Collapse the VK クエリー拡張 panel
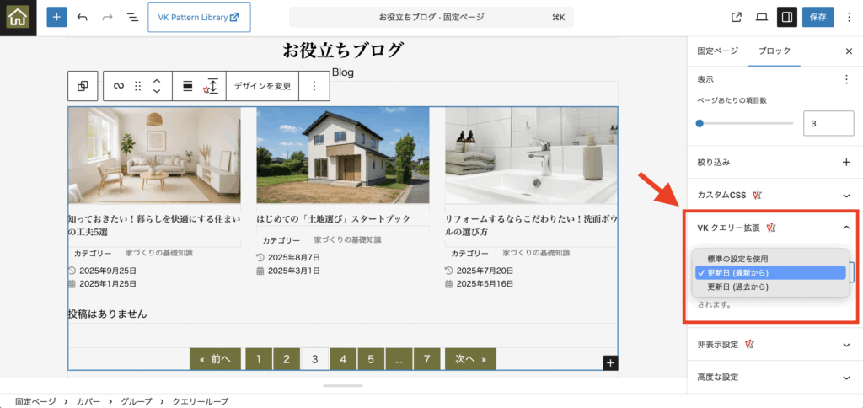 (x=846, y=228)
